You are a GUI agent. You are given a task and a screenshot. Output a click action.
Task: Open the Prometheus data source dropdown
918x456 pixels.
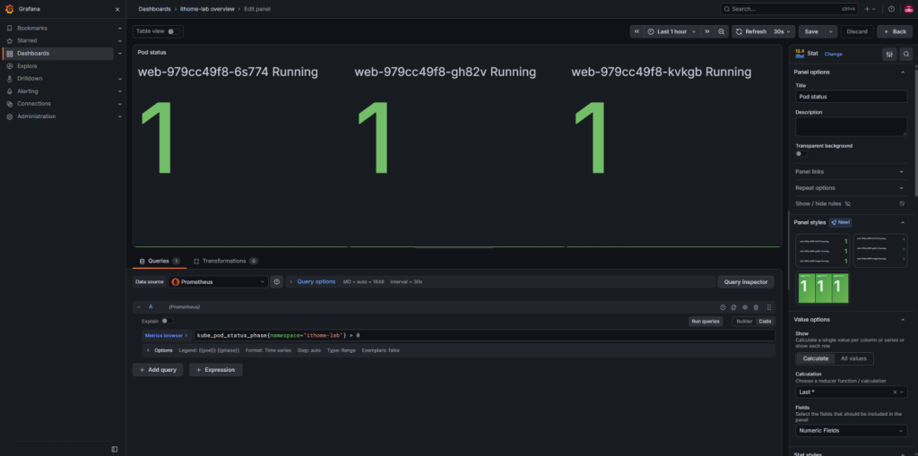(219, 282)
